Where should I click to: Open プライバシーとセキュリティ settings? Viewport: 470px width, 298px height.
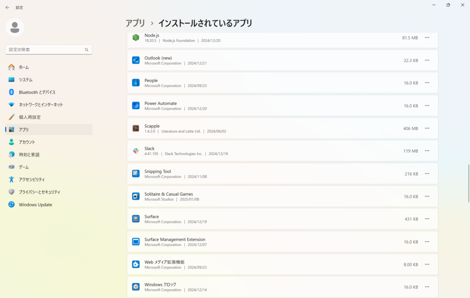tap(49, 192)
